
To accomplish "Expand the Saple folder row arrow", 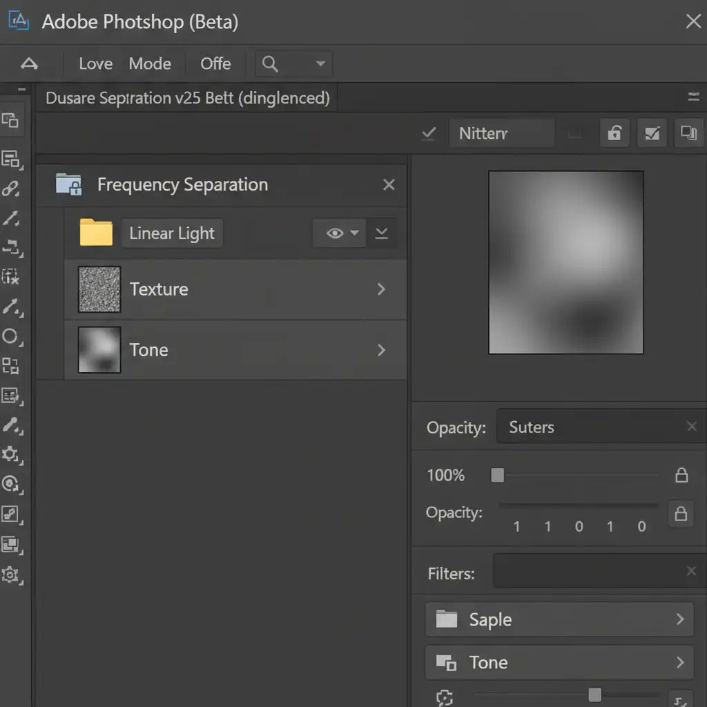I will pyautogui.click(x=680, y=619).
